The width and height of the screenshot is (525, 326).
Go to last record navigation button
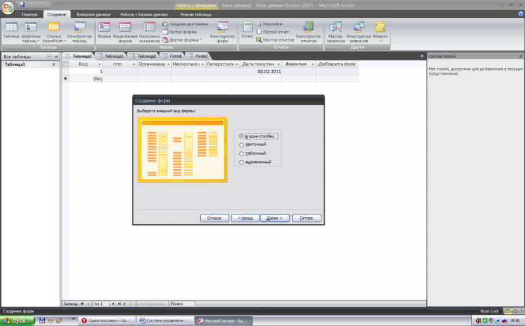click(x=119, y=304)
